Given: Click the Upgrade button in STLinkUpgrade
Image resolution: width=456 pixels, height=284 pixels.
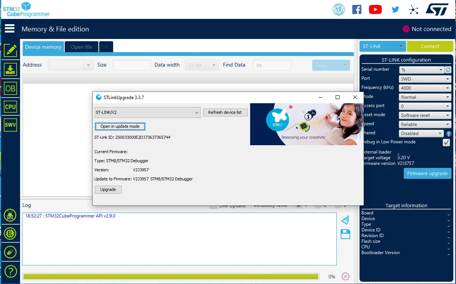Looking at the screenshot, I should coord(108,189).
